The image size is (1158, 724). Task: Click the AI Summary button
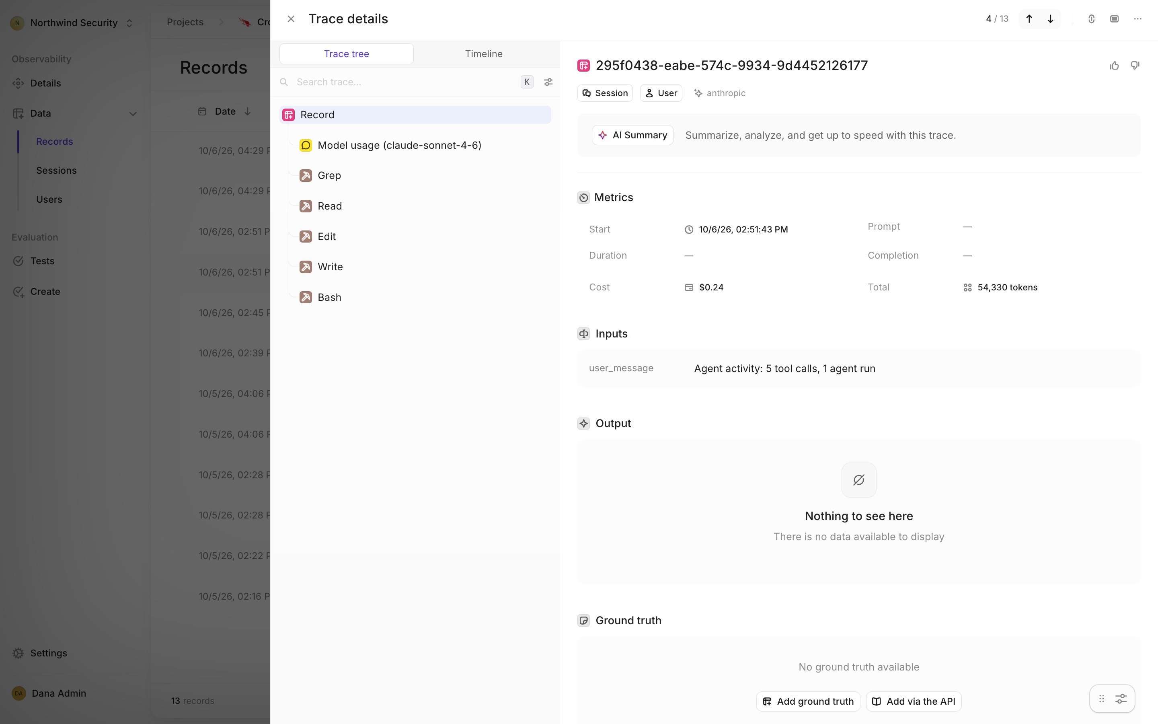click(x=633, y=136)
